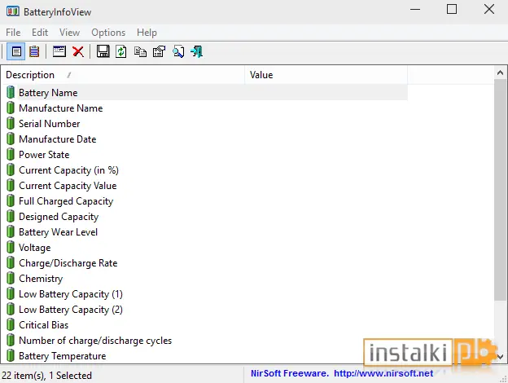Image resolution: width=508 pixels, height=383 pixels.
Task: Click the '22 item(s), 1 Selected' status text
Action: point(47,375)
